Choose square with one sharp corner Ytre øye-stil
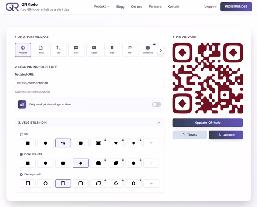257x207 pixels. pyautogui.click(x=81, y=184)
